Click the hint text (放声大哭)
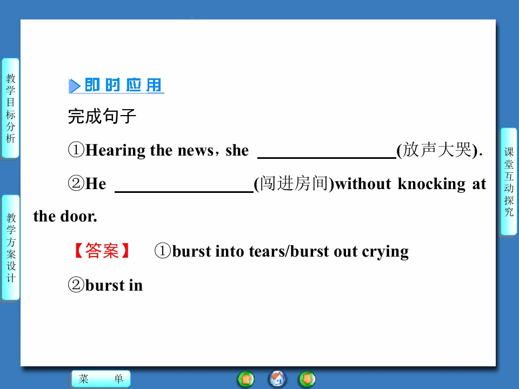 pyautogui.click(x=437, y=150)
